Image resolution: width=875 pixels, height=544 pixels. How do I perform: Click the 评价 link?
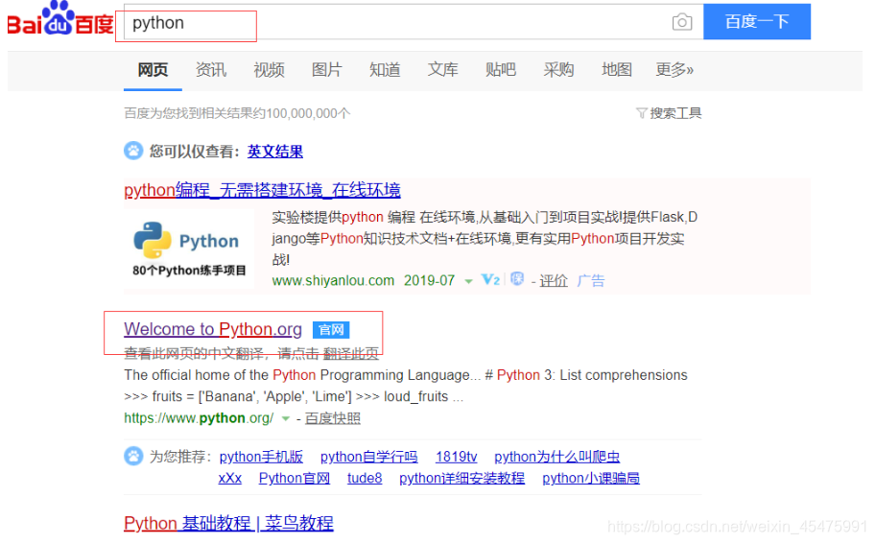(554, 281)
